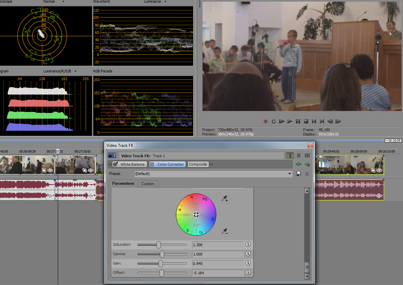Click the Composite button in FX chain
Viewport: 403px width, 285px height.
point(198,164)
